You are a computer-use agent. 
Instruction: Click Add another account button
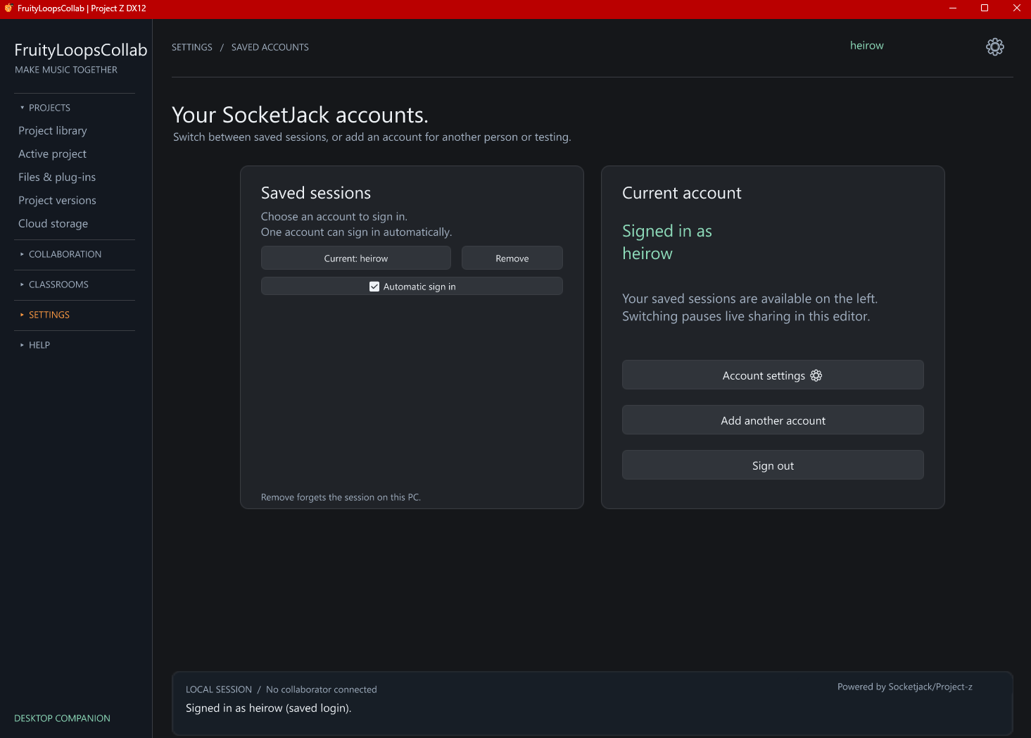(773, 420)
